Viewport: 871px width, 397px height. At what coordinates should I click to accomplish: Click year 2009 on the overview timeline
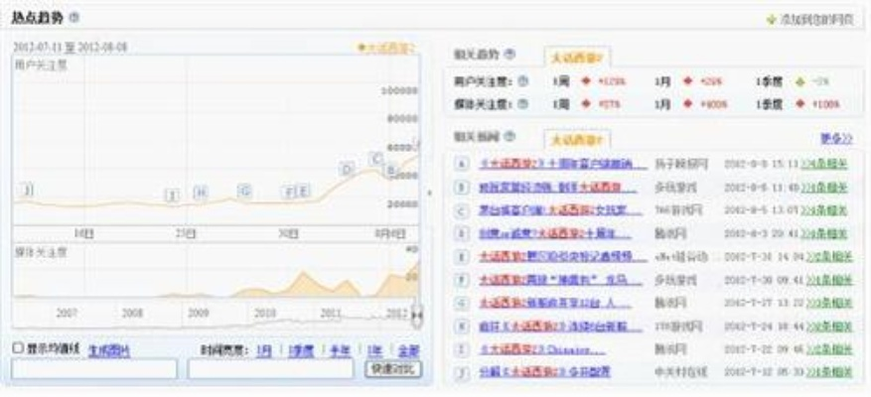[199, 314]
